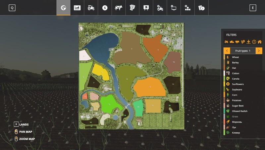The image size is (265, 150).
Task: Toggle the tractor vehicles map filter
Action: [226, 42]
